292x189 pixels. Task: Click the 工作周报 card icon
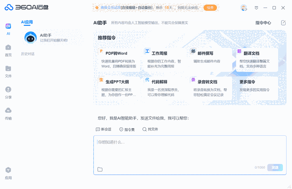coord(147,51)
